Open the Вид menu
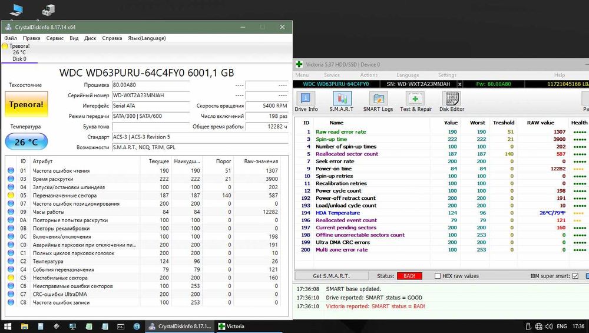The height and width of the screenshot is (333, 589). pyautogui.click(x=74, y=38)
